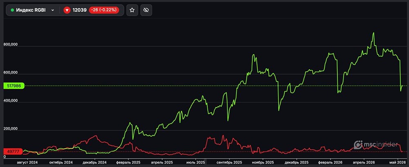409x167 pixels.
Task: Click the green 517986 price label
Action: click(x=14, y=86)
